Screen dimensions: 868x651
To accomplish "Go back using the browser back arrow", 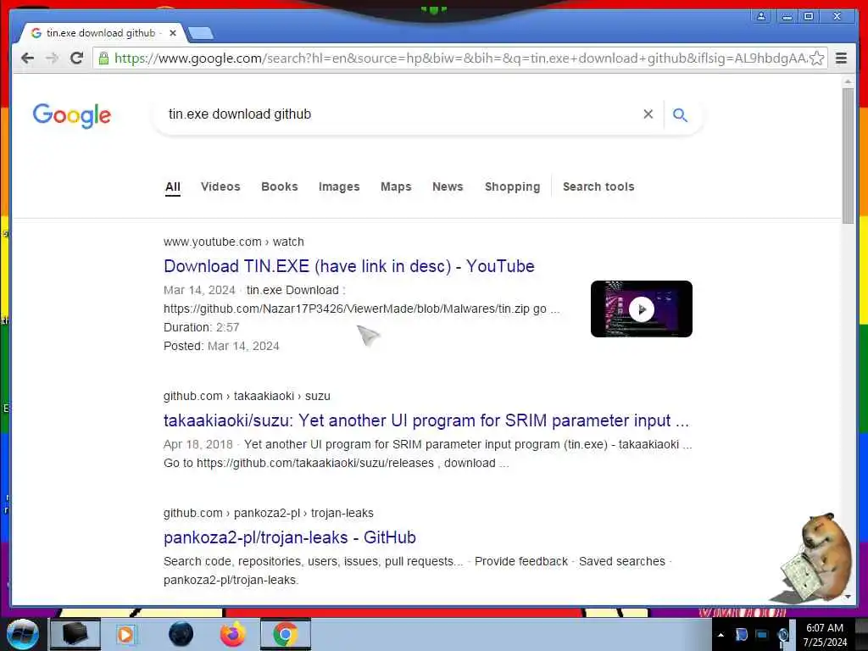I will pyautogui.click(x=27, y=58).
